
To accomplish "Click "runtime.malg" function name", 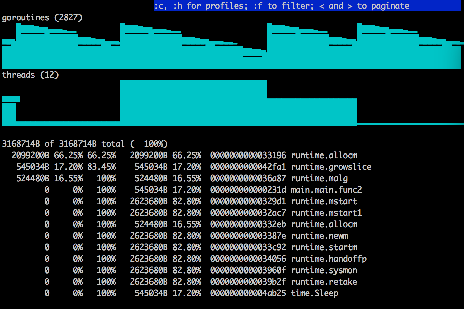I will coord(319,178).
